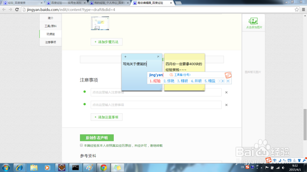The image size is (307, 172).
Task: Jump to 简介 section in sidebar
Action: 51,18
